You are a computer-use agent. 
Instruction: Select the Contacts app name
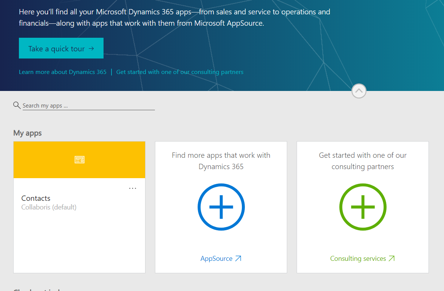pyautogui.click(x=36, y=198)
